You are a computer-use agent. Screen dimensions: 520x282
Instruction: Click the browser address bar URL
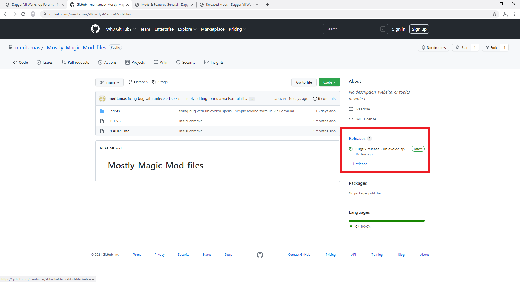point(90,14)
